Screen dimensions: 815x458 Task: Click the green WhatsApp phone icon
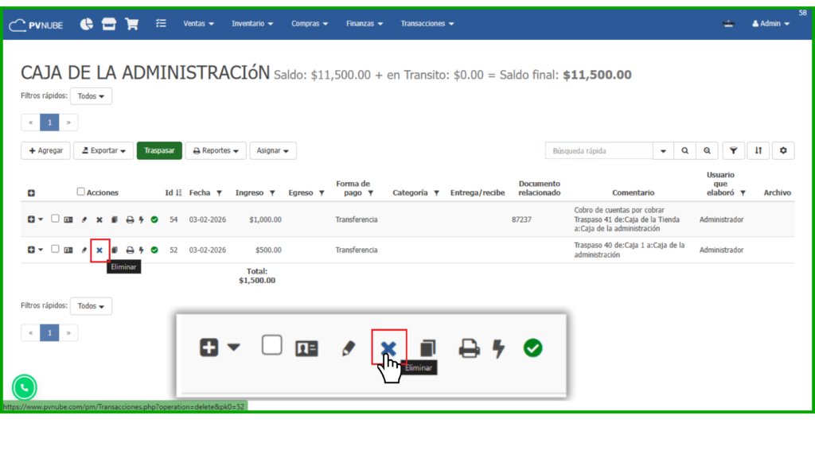pyautogui.click(x=25, y=387)
